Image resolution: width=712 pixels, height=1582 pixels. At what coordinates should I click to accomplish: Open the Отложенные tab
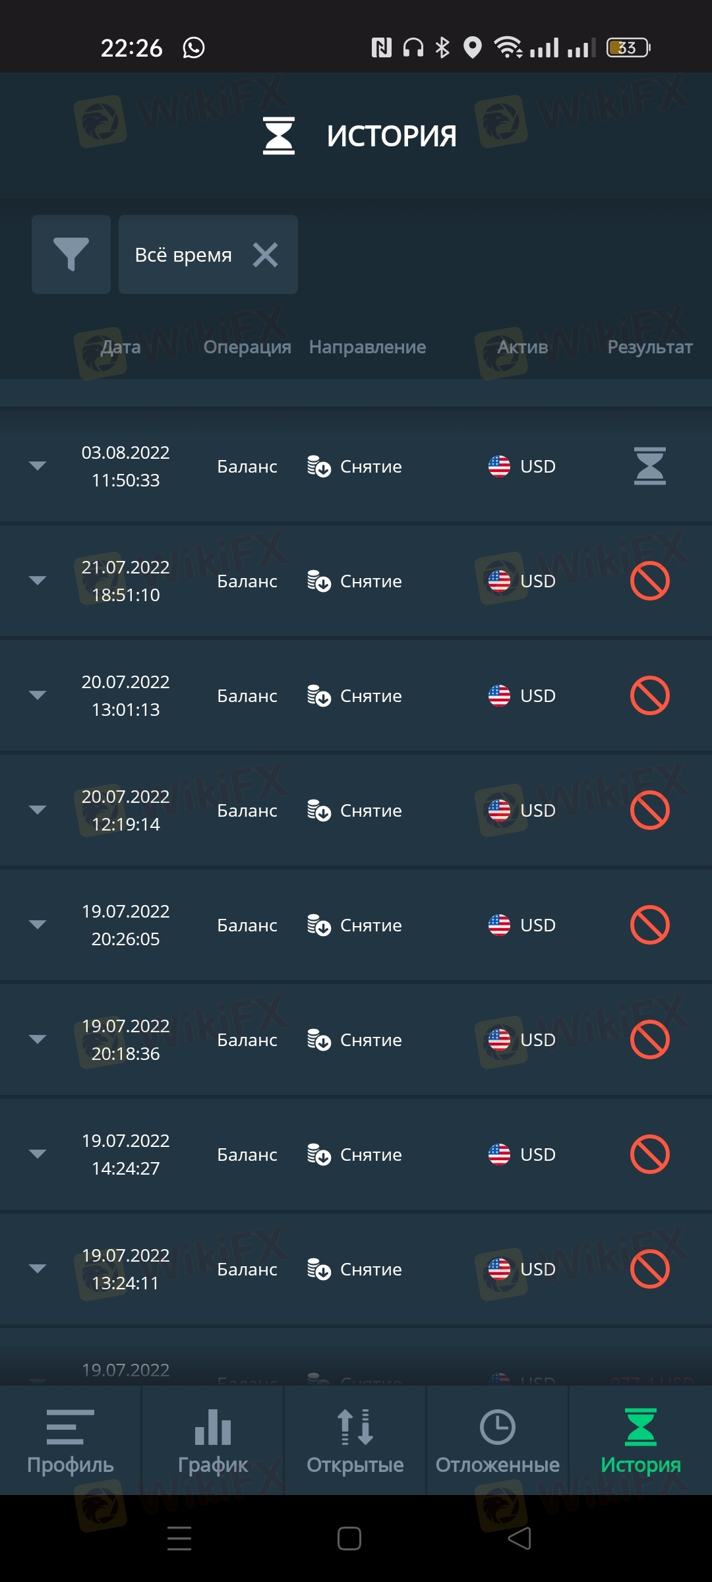click(498, 1441)
